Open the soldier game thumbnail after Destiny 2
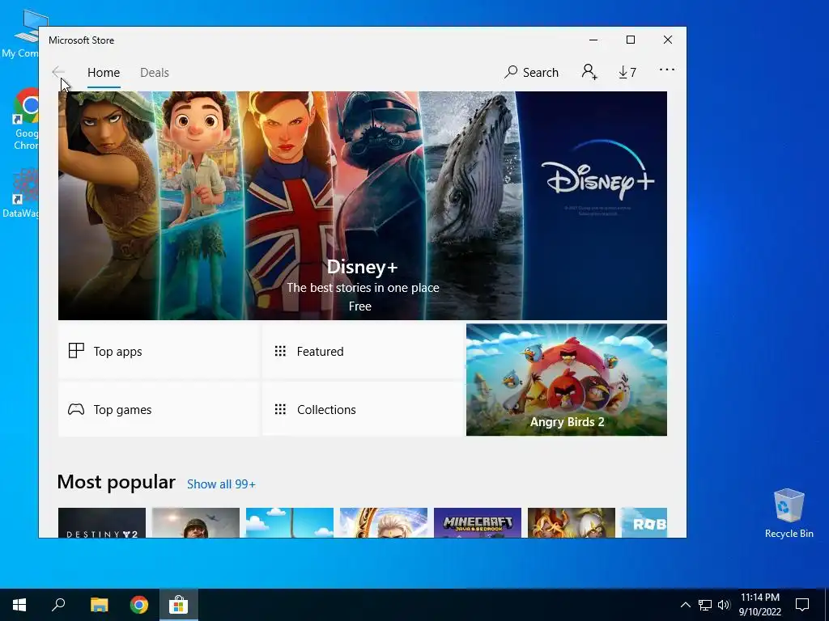 (196, 523)
